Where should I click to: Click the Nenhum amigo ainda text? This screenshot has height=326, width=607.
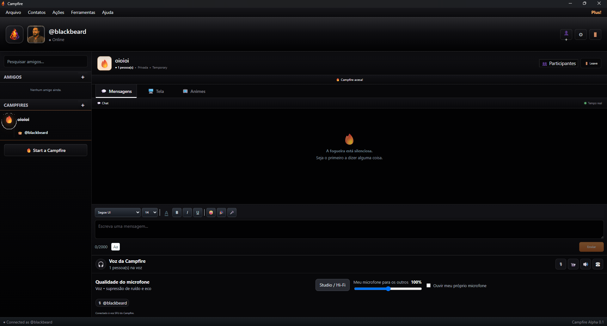pyautogui.click(x=46, y=90)
